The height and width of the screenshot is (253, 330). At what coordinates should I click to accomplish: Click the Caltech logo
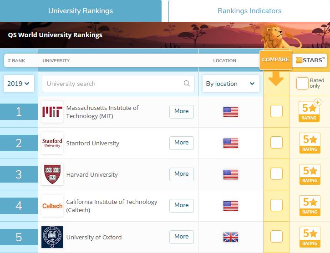[x=52, y=206]
